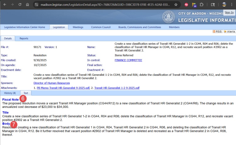Switch to the History (4) tab
The width and height of the screenshot is (236, 145).
tap(10, 93)
